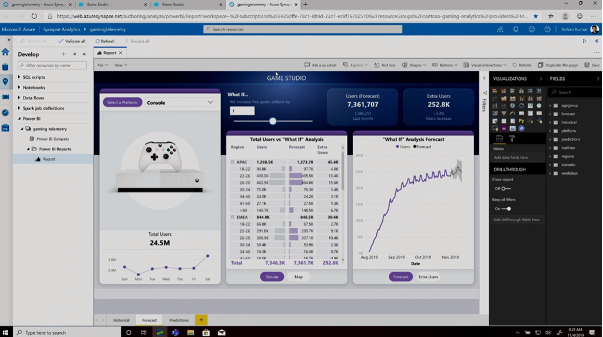Select the donut chart visualization icon

[522, 106]
